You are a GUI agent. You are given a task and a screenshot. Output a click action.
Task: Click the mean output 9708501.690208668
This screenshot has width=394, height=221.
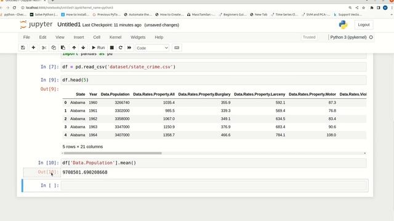85,172
